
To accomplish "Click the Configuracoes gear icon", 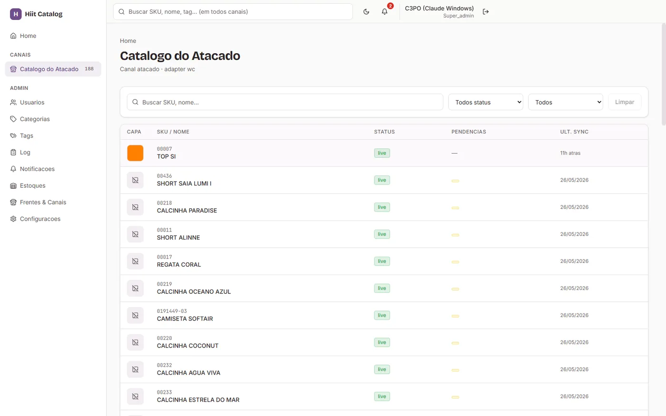I will click(13, 219).
